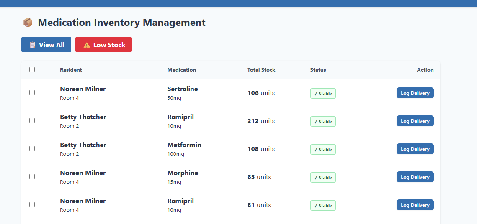
Task: Log Delivery for Noreen Milner's Ramipril
Action: coord(415,205)
